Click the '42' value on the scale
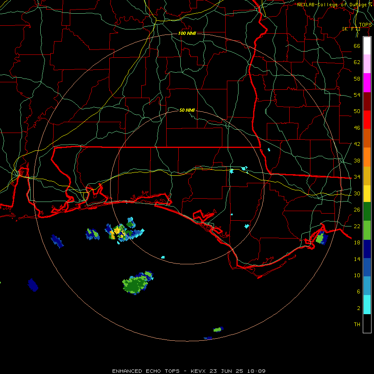The height and width of the screenshot is (374, 374). tap(357, 144)
